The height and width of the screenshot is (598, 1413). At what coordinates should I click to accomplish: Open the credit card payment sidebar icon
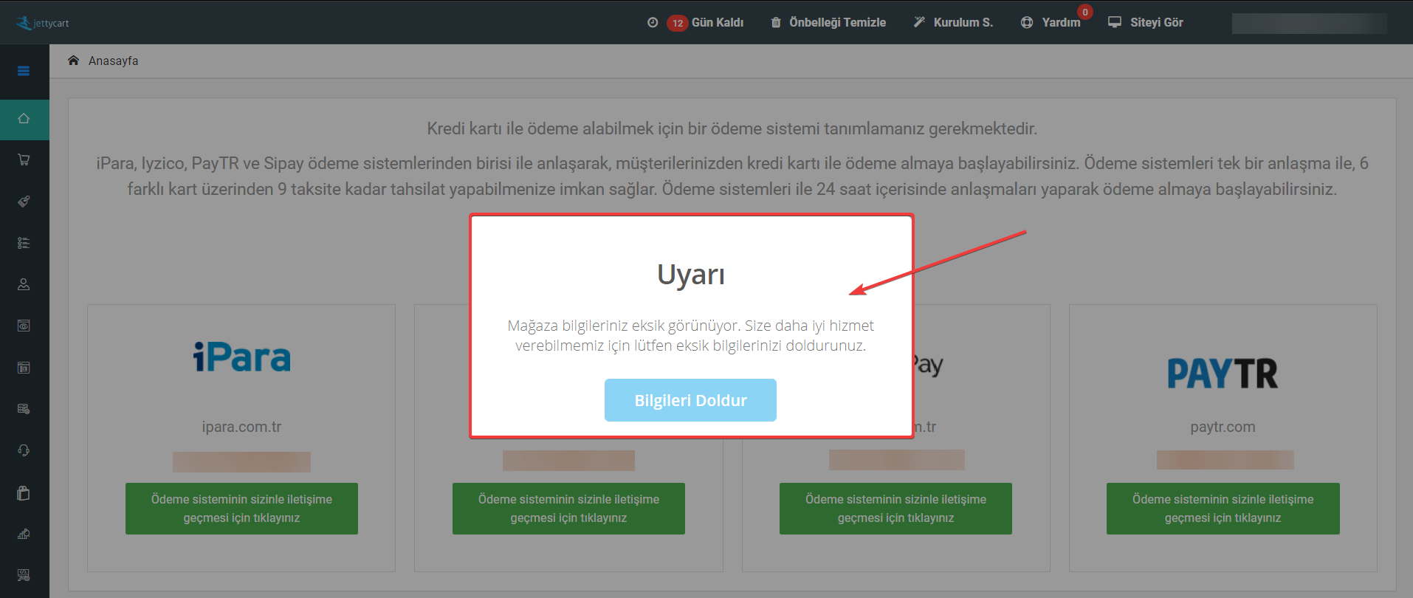pyautogui.click(x=24, y=409)
